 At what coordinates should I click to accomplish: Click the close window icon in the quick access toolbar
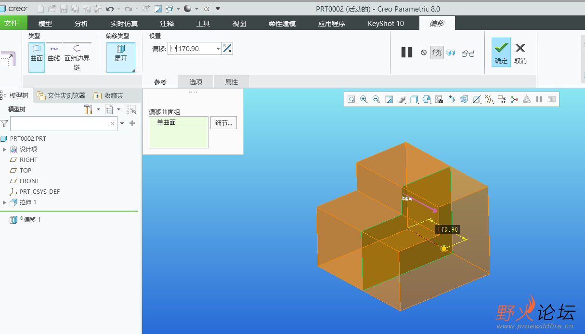(206, 9)
